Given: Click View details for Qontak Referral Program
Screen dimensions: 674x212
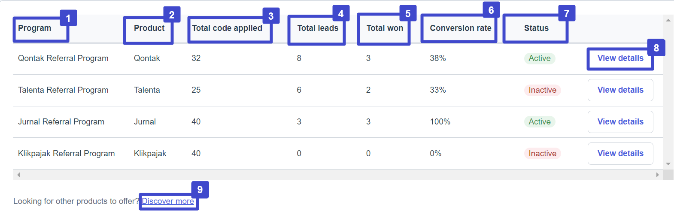Looking at the screenshot, I should [620, 58].
